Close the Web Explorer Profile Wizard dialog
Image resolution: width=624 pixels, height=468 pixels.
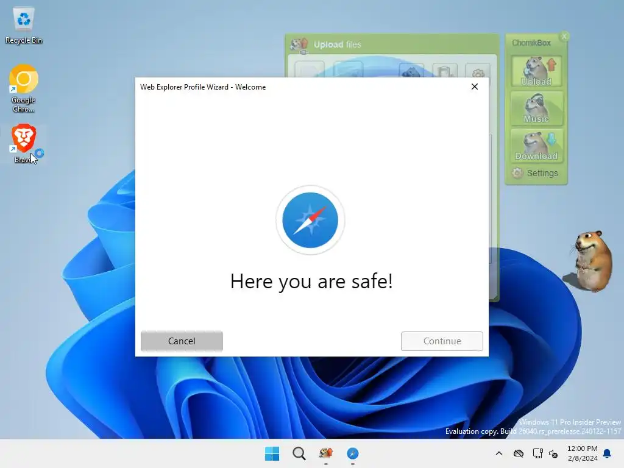click(474, 87)
